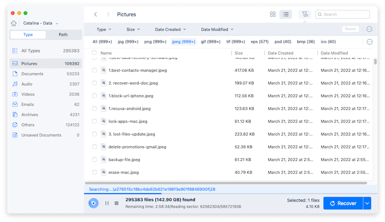Pause the scan
The image size is (385, 222).
(x=107, y=203)
